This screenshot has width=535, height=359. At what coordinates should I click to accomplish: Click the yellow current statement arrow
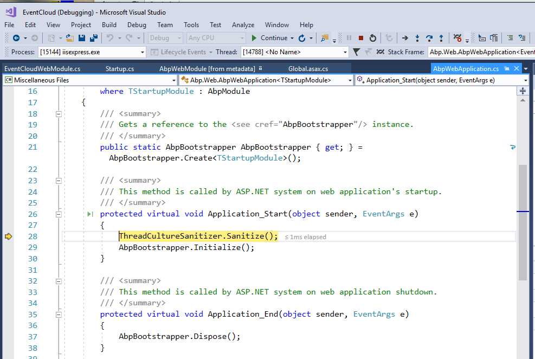[9, 236]
